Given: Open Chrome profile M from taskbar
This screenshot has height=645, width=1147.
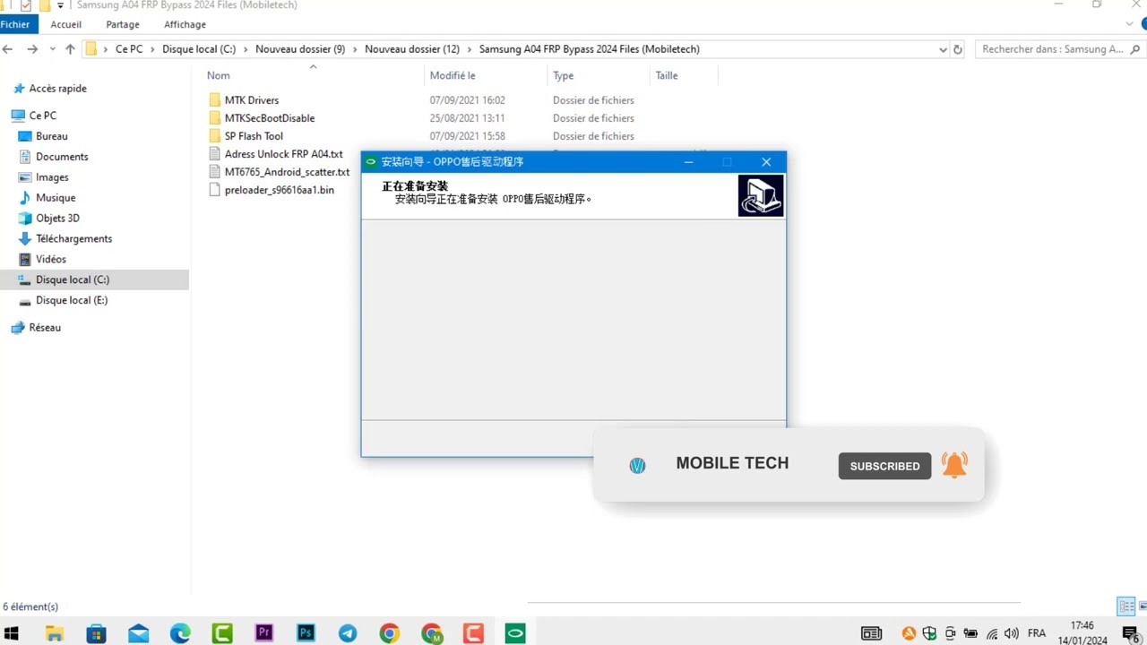Looking at the screenshot, I should point(431,633).
